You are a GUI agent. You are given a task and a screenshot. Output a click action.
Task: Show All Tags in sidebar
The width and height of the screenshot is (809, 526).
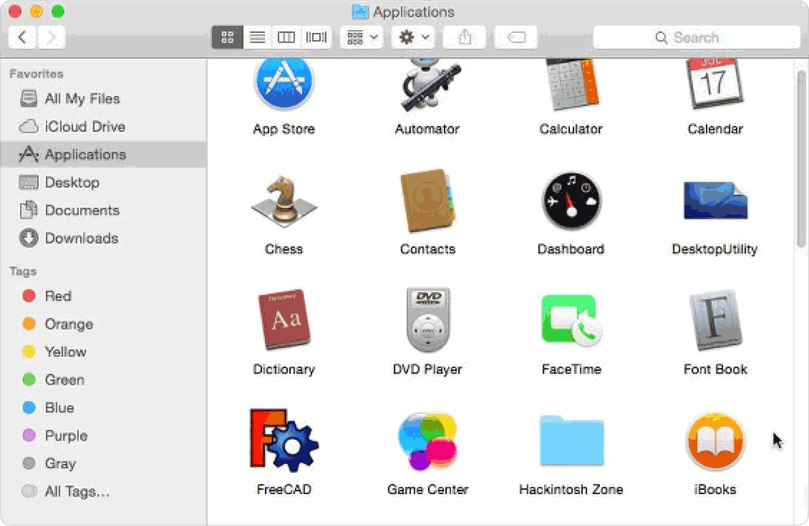(x=103, y=491)
